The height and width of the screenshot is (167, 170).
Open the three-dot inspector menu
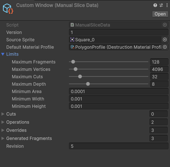coord(167,5)
